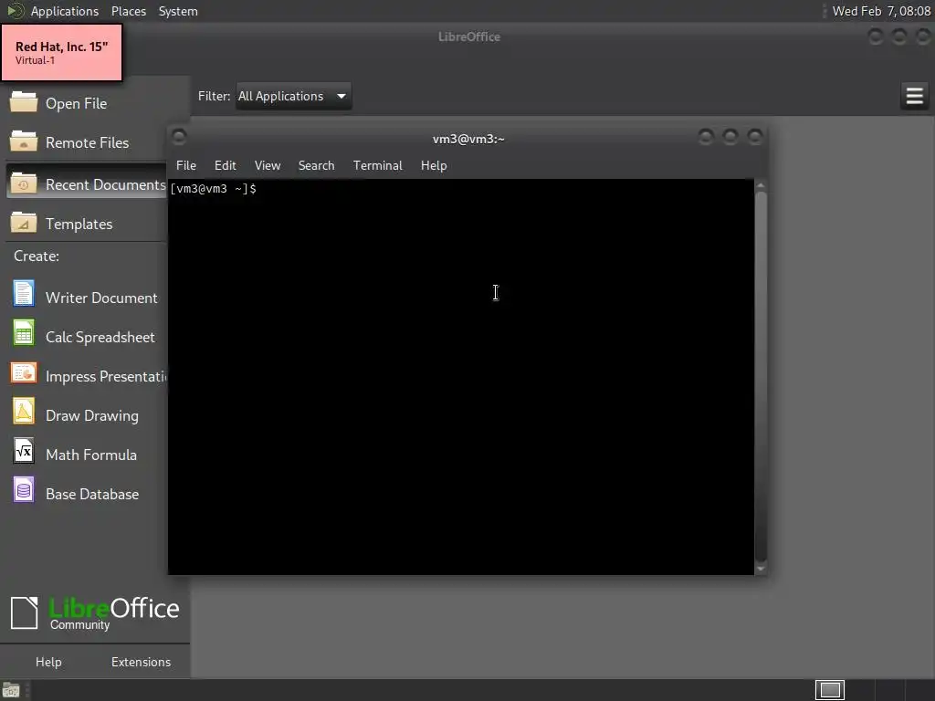Click the Create: heading text
Viewport: 935px width, 701px height.
click(x=37, y=256)
